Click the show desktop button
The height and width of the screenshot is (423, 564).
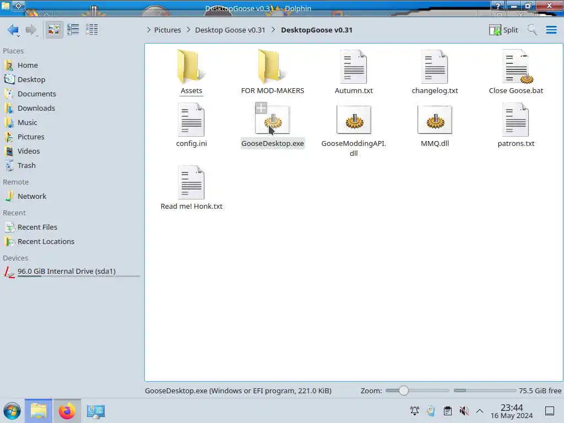click(550, 410)
